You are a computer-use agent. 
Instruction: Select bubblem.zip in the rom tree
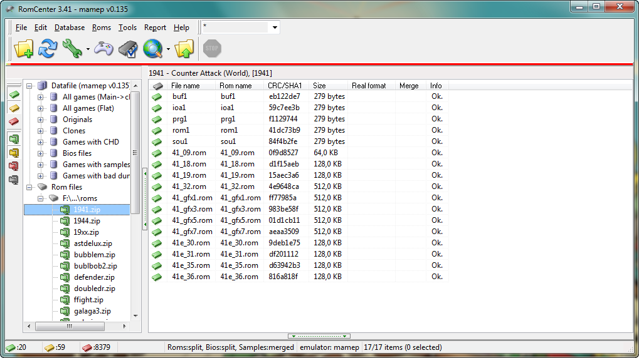point(94,255)
